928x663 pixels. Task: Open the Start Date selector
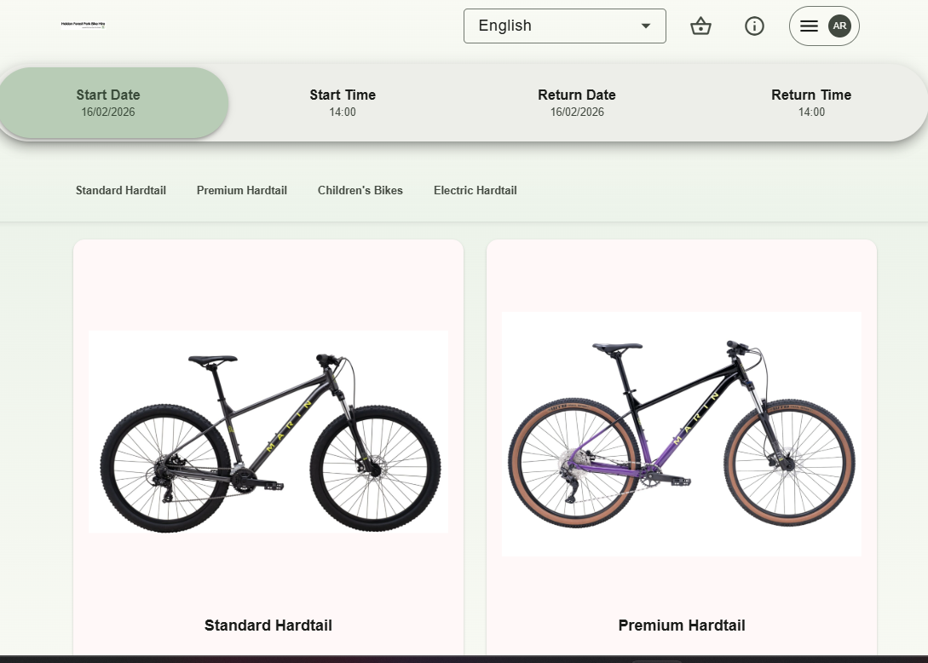tap(108, 102)
